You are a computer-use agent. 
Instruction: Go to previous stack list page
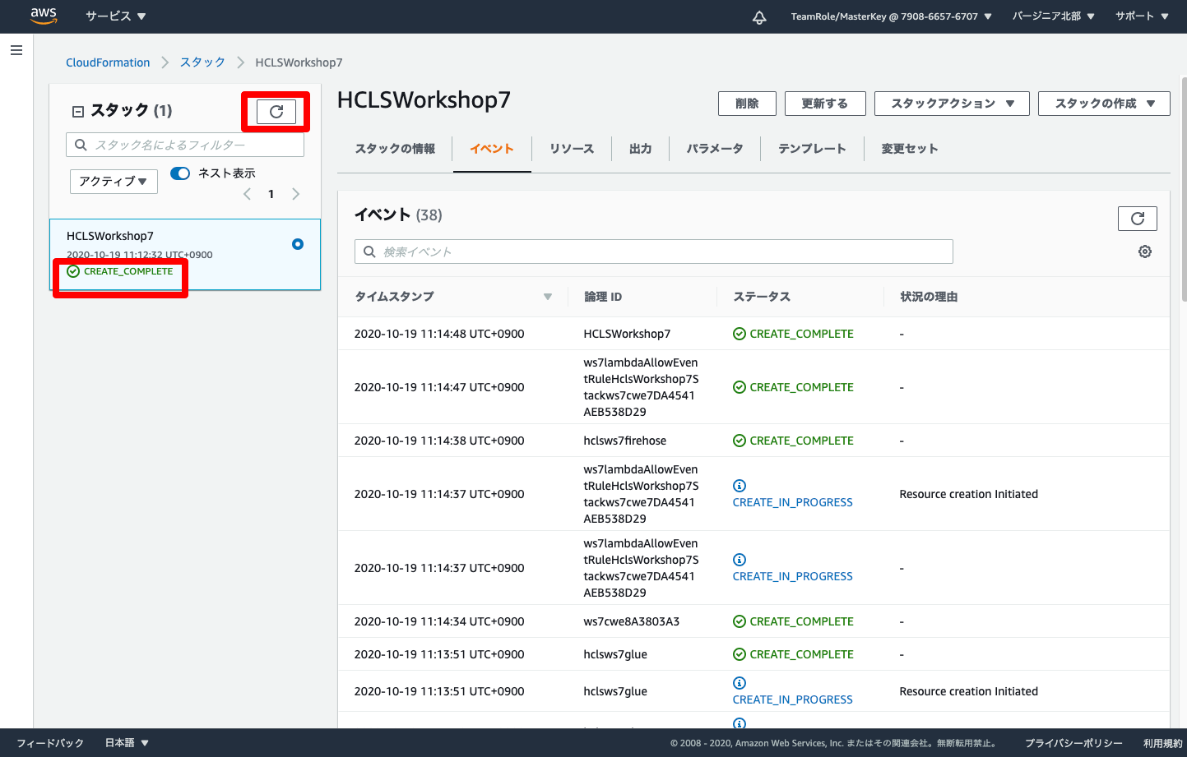point(247,194)
